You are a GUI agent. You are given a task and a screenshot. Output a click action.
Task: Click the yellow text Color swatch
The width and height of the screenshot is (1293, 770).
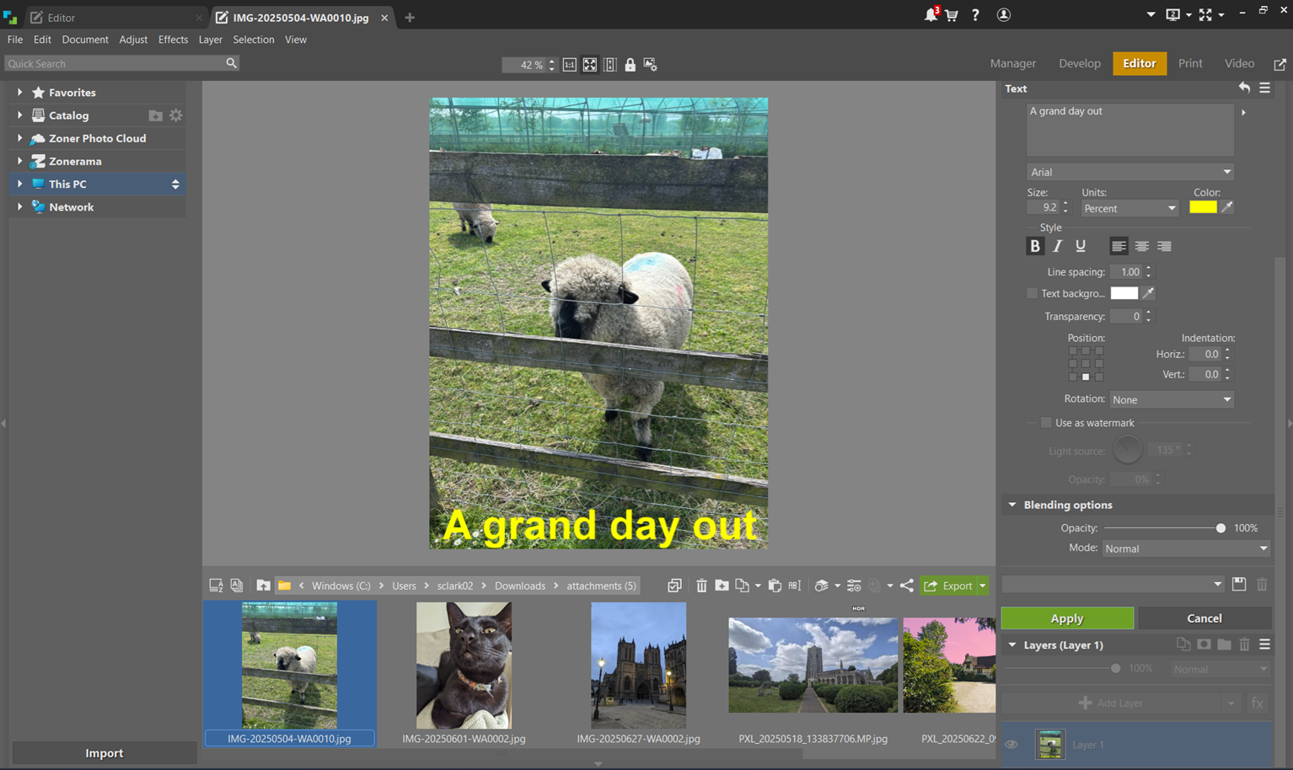[1203, 207]
